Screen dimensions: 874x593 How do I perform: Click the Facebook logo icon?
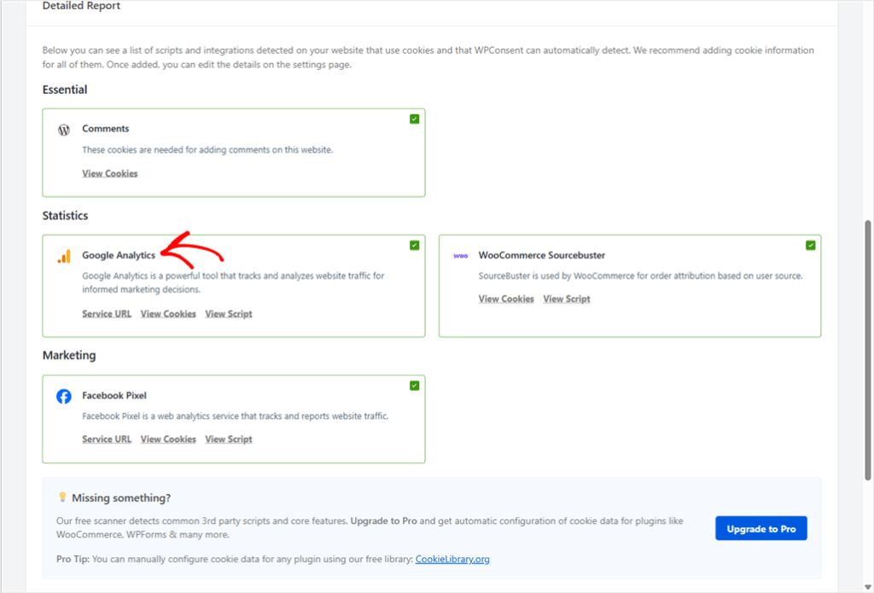click(x=63, y=396)
